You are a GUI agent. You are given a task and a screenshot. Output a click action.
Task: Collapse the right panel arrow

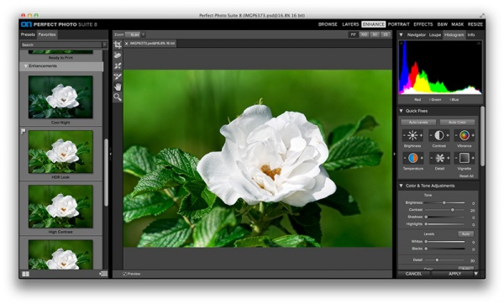pos(395,154)
